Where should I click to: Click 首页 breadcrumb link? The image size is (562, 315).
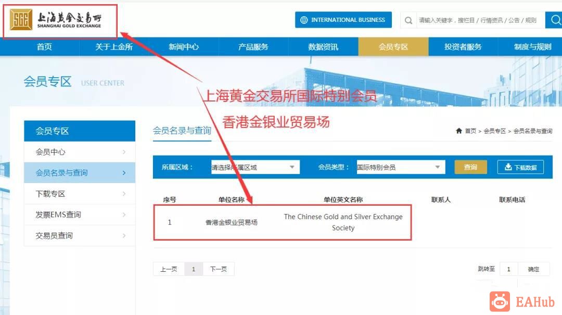(470, 131)
